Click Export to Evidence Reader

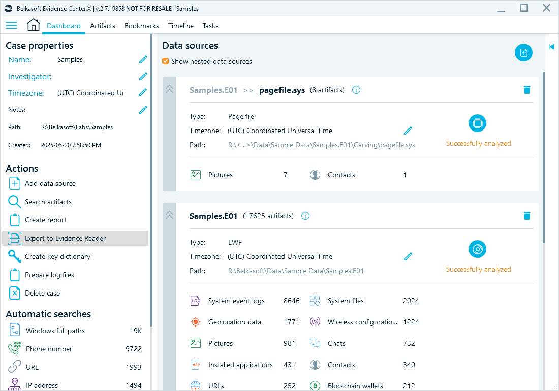pos(75,238)
